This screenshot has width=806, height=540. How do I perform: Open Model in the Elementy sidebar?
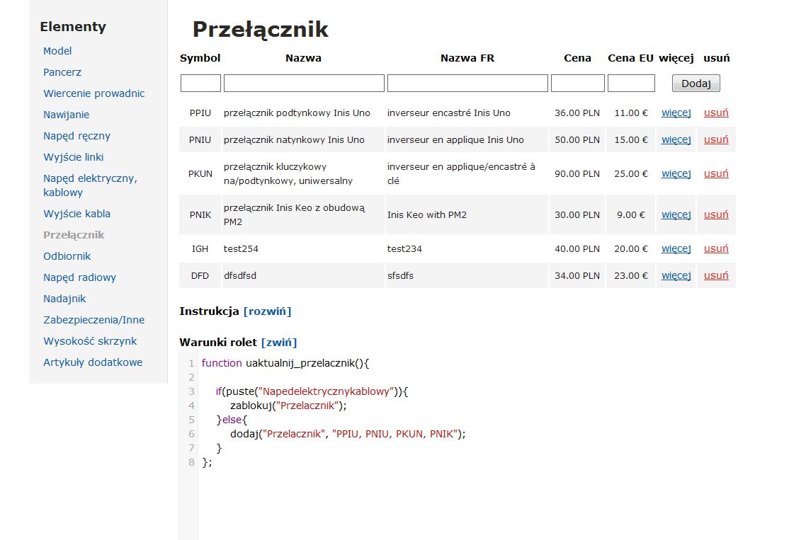point(57,51)
